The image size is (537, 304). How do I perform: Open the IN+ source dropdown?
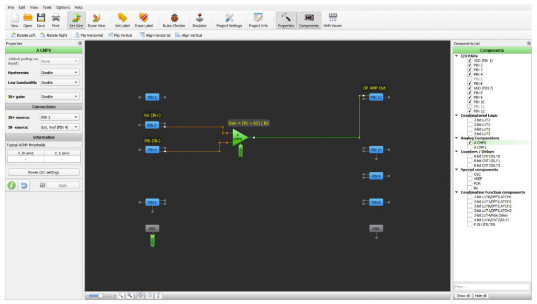click(59, 118)
